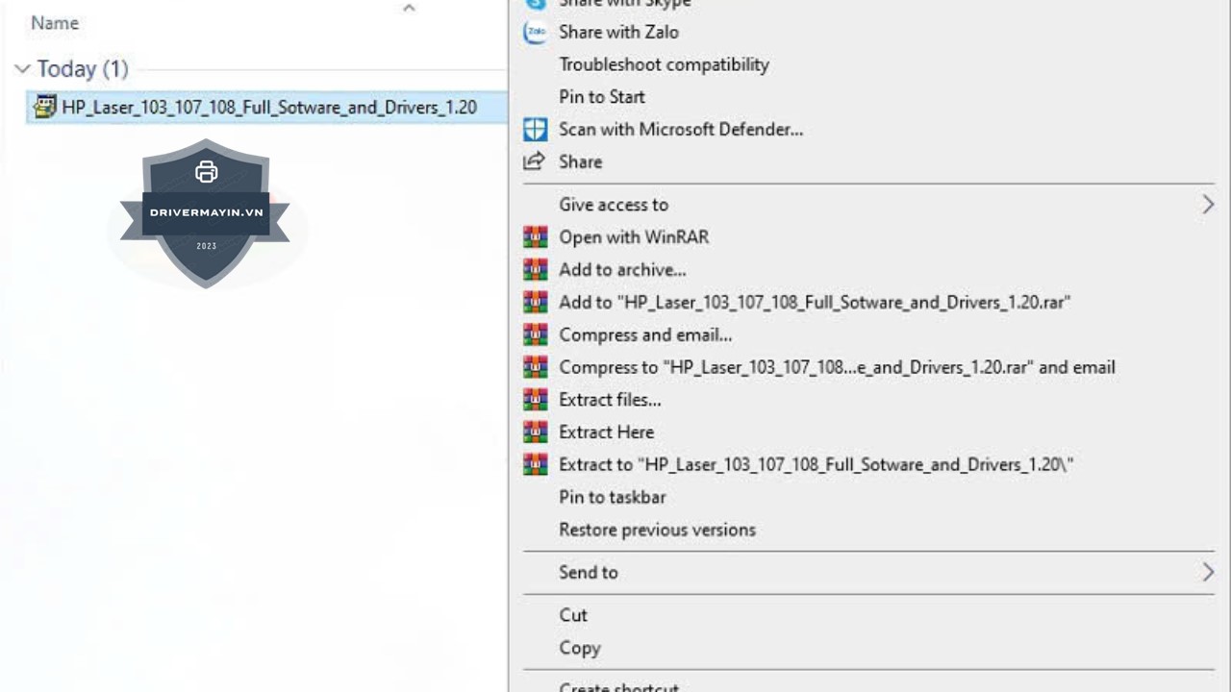Image resolution: width=1231 pixels, height=692 pixels.
Task: Click WinRAR icon beside Extract Here
Action: 535,432
